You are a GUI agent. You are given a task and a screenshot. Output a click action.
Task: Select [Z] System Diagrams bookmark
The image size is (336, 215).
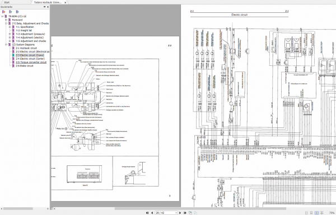[x=24, y=45]
